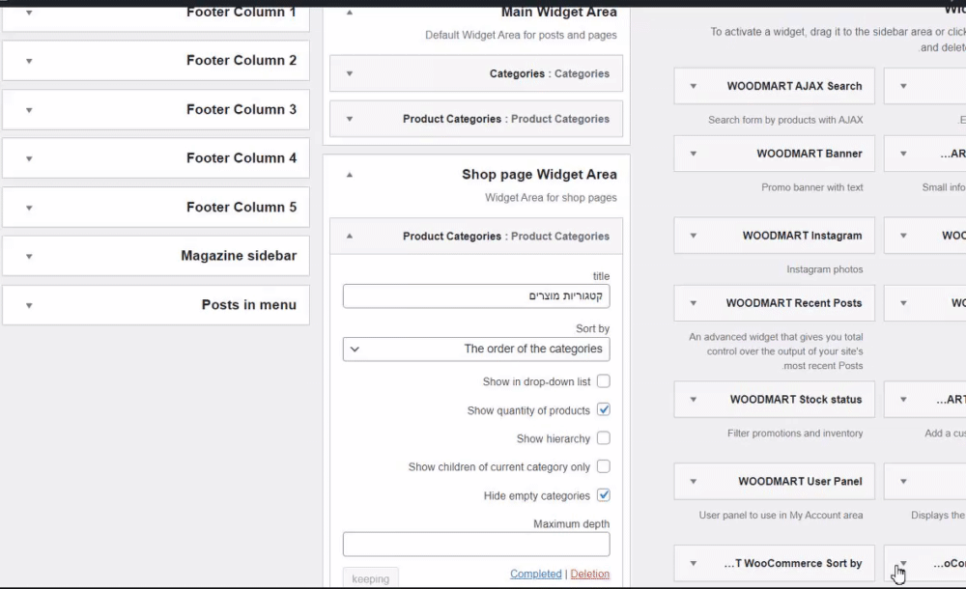Click the Deletion link
966x589 pixels.
click(x=589, y=574)
